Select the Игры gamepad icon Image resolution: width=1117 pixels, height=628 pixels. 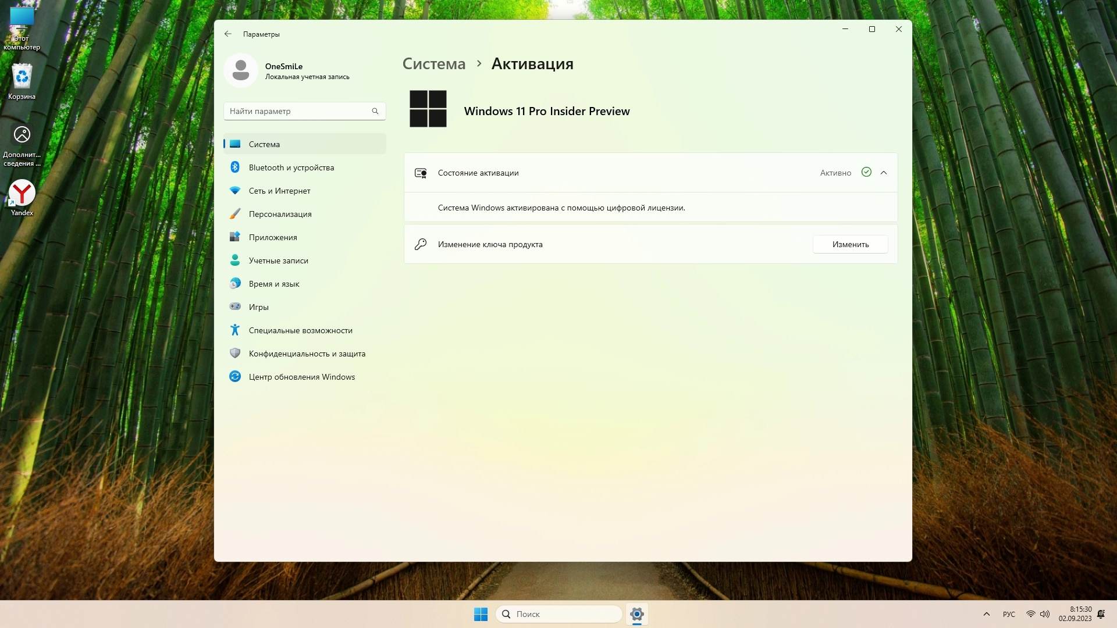[235, 306]
